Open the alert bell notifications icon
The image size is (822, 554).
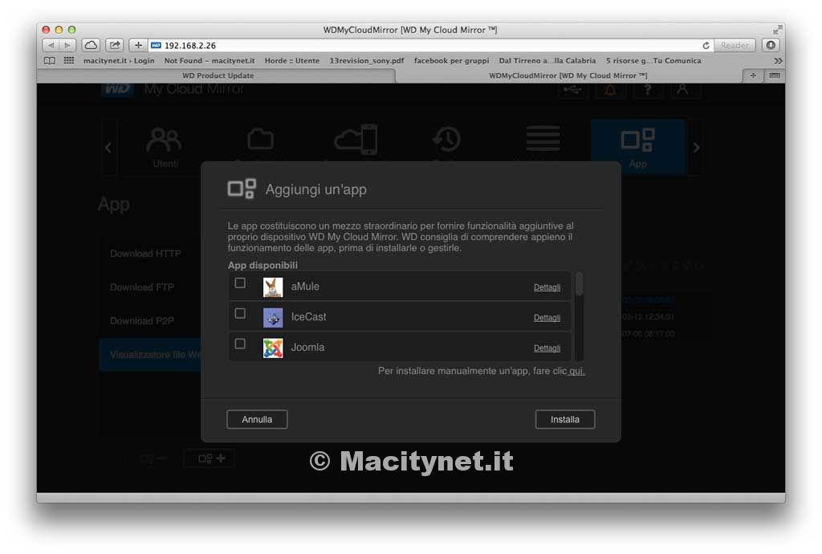[610, 90]
